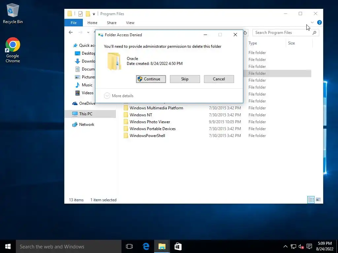Select Quick access in navigation pane
338x253 pixels.
(84, 45)
